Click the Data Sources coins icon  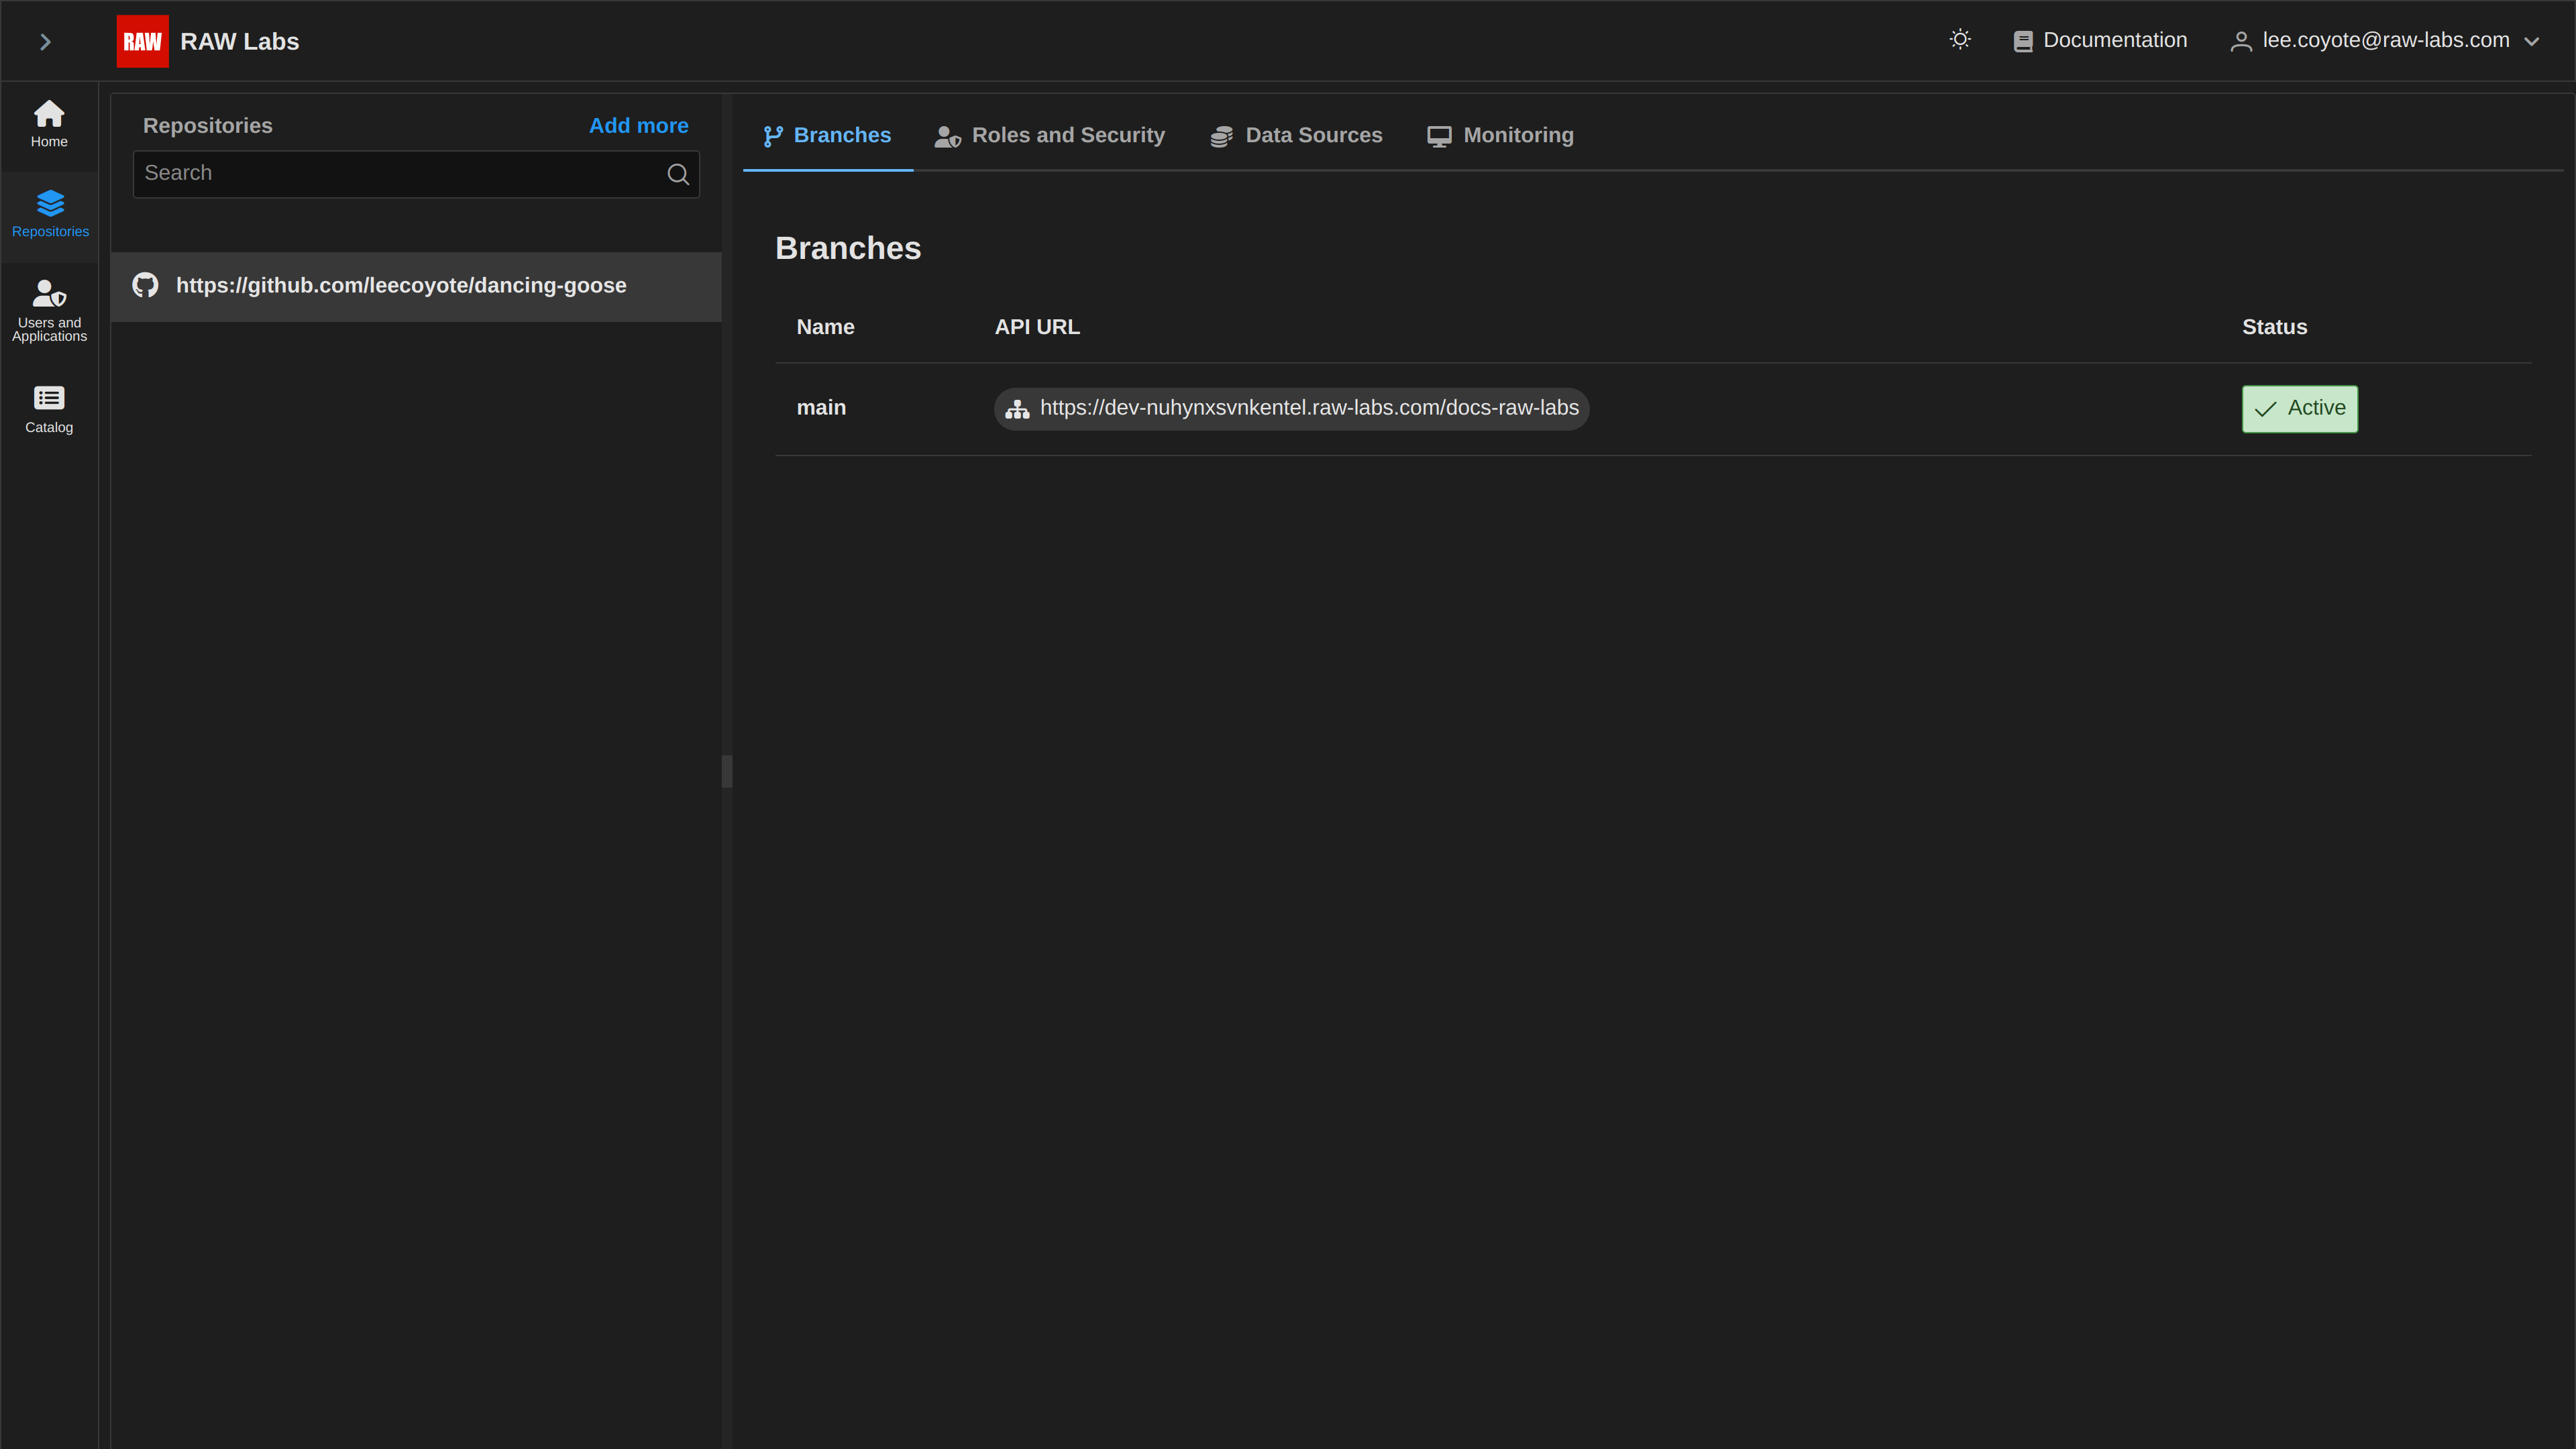click(x=1221, y=136)
